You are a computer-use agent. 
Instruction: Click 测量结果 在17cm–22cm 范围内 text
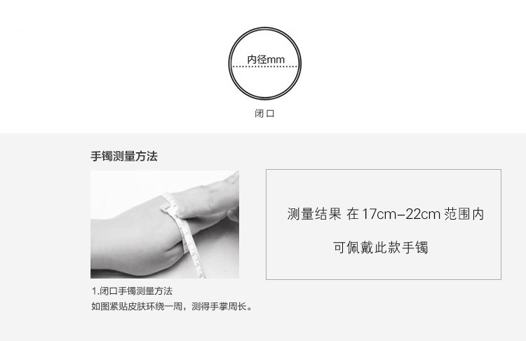(x=385, y=214)
